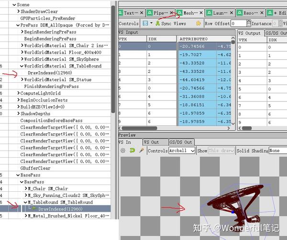This screenshot has height=240, width=287.
Task: Select the VS Output tab
Action: 250,33
